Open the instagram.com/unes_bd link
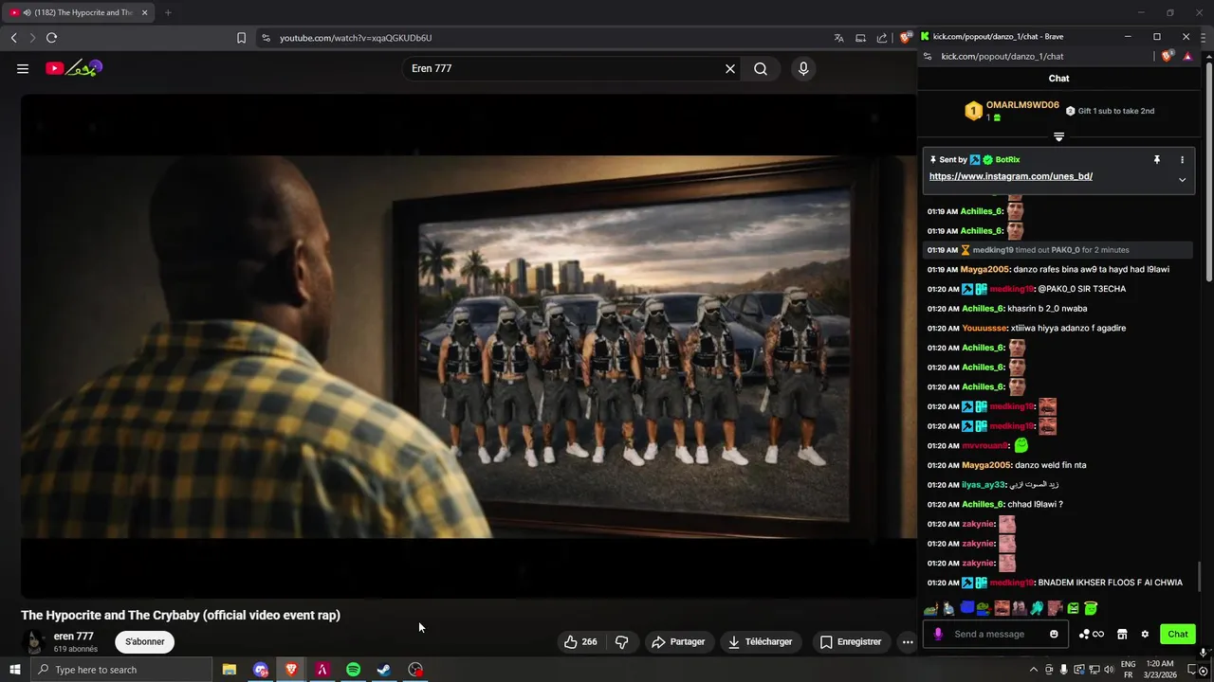1214x682 pixels. coord(1011,176)
